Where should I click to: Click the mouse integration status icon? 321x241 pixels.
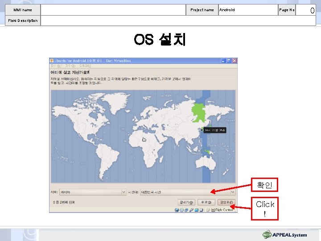coord(208,210)
